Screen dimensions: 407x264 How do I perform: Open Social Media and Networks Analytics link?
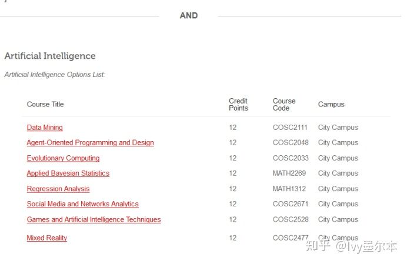[82, 204]
